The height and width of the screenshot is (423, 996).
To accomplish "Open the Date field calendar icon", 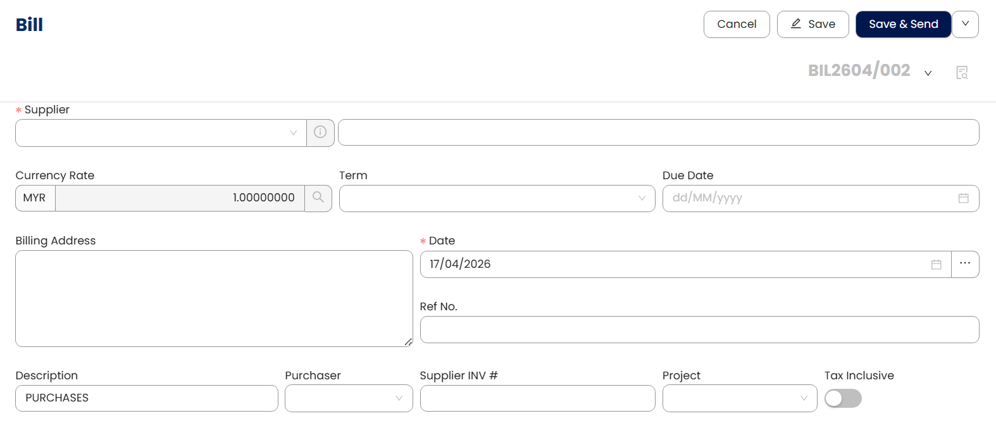I will tap(936, 265).
